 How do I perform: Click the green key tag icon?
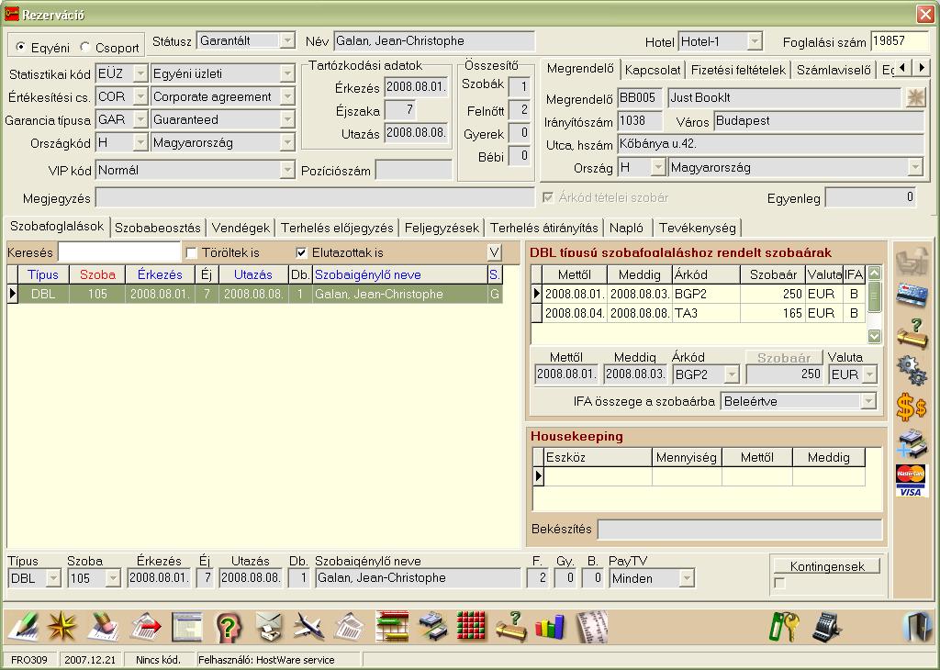tap(784, 628)
